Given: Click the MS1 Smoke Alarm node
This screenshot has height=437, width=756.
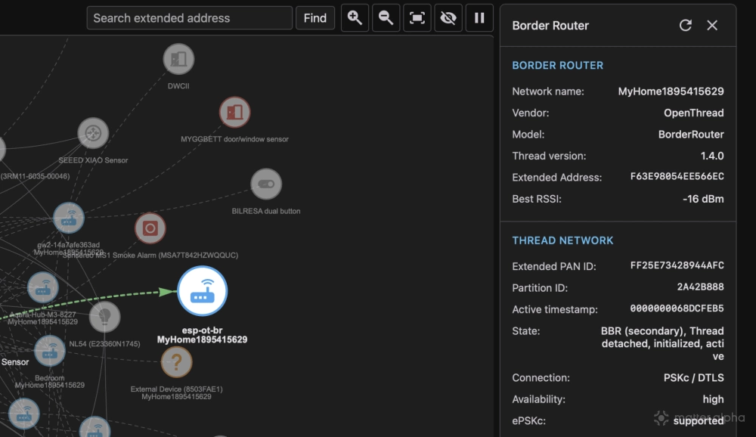Looking at the screenshot, I should pyautogui.click(x=150, y=228).
